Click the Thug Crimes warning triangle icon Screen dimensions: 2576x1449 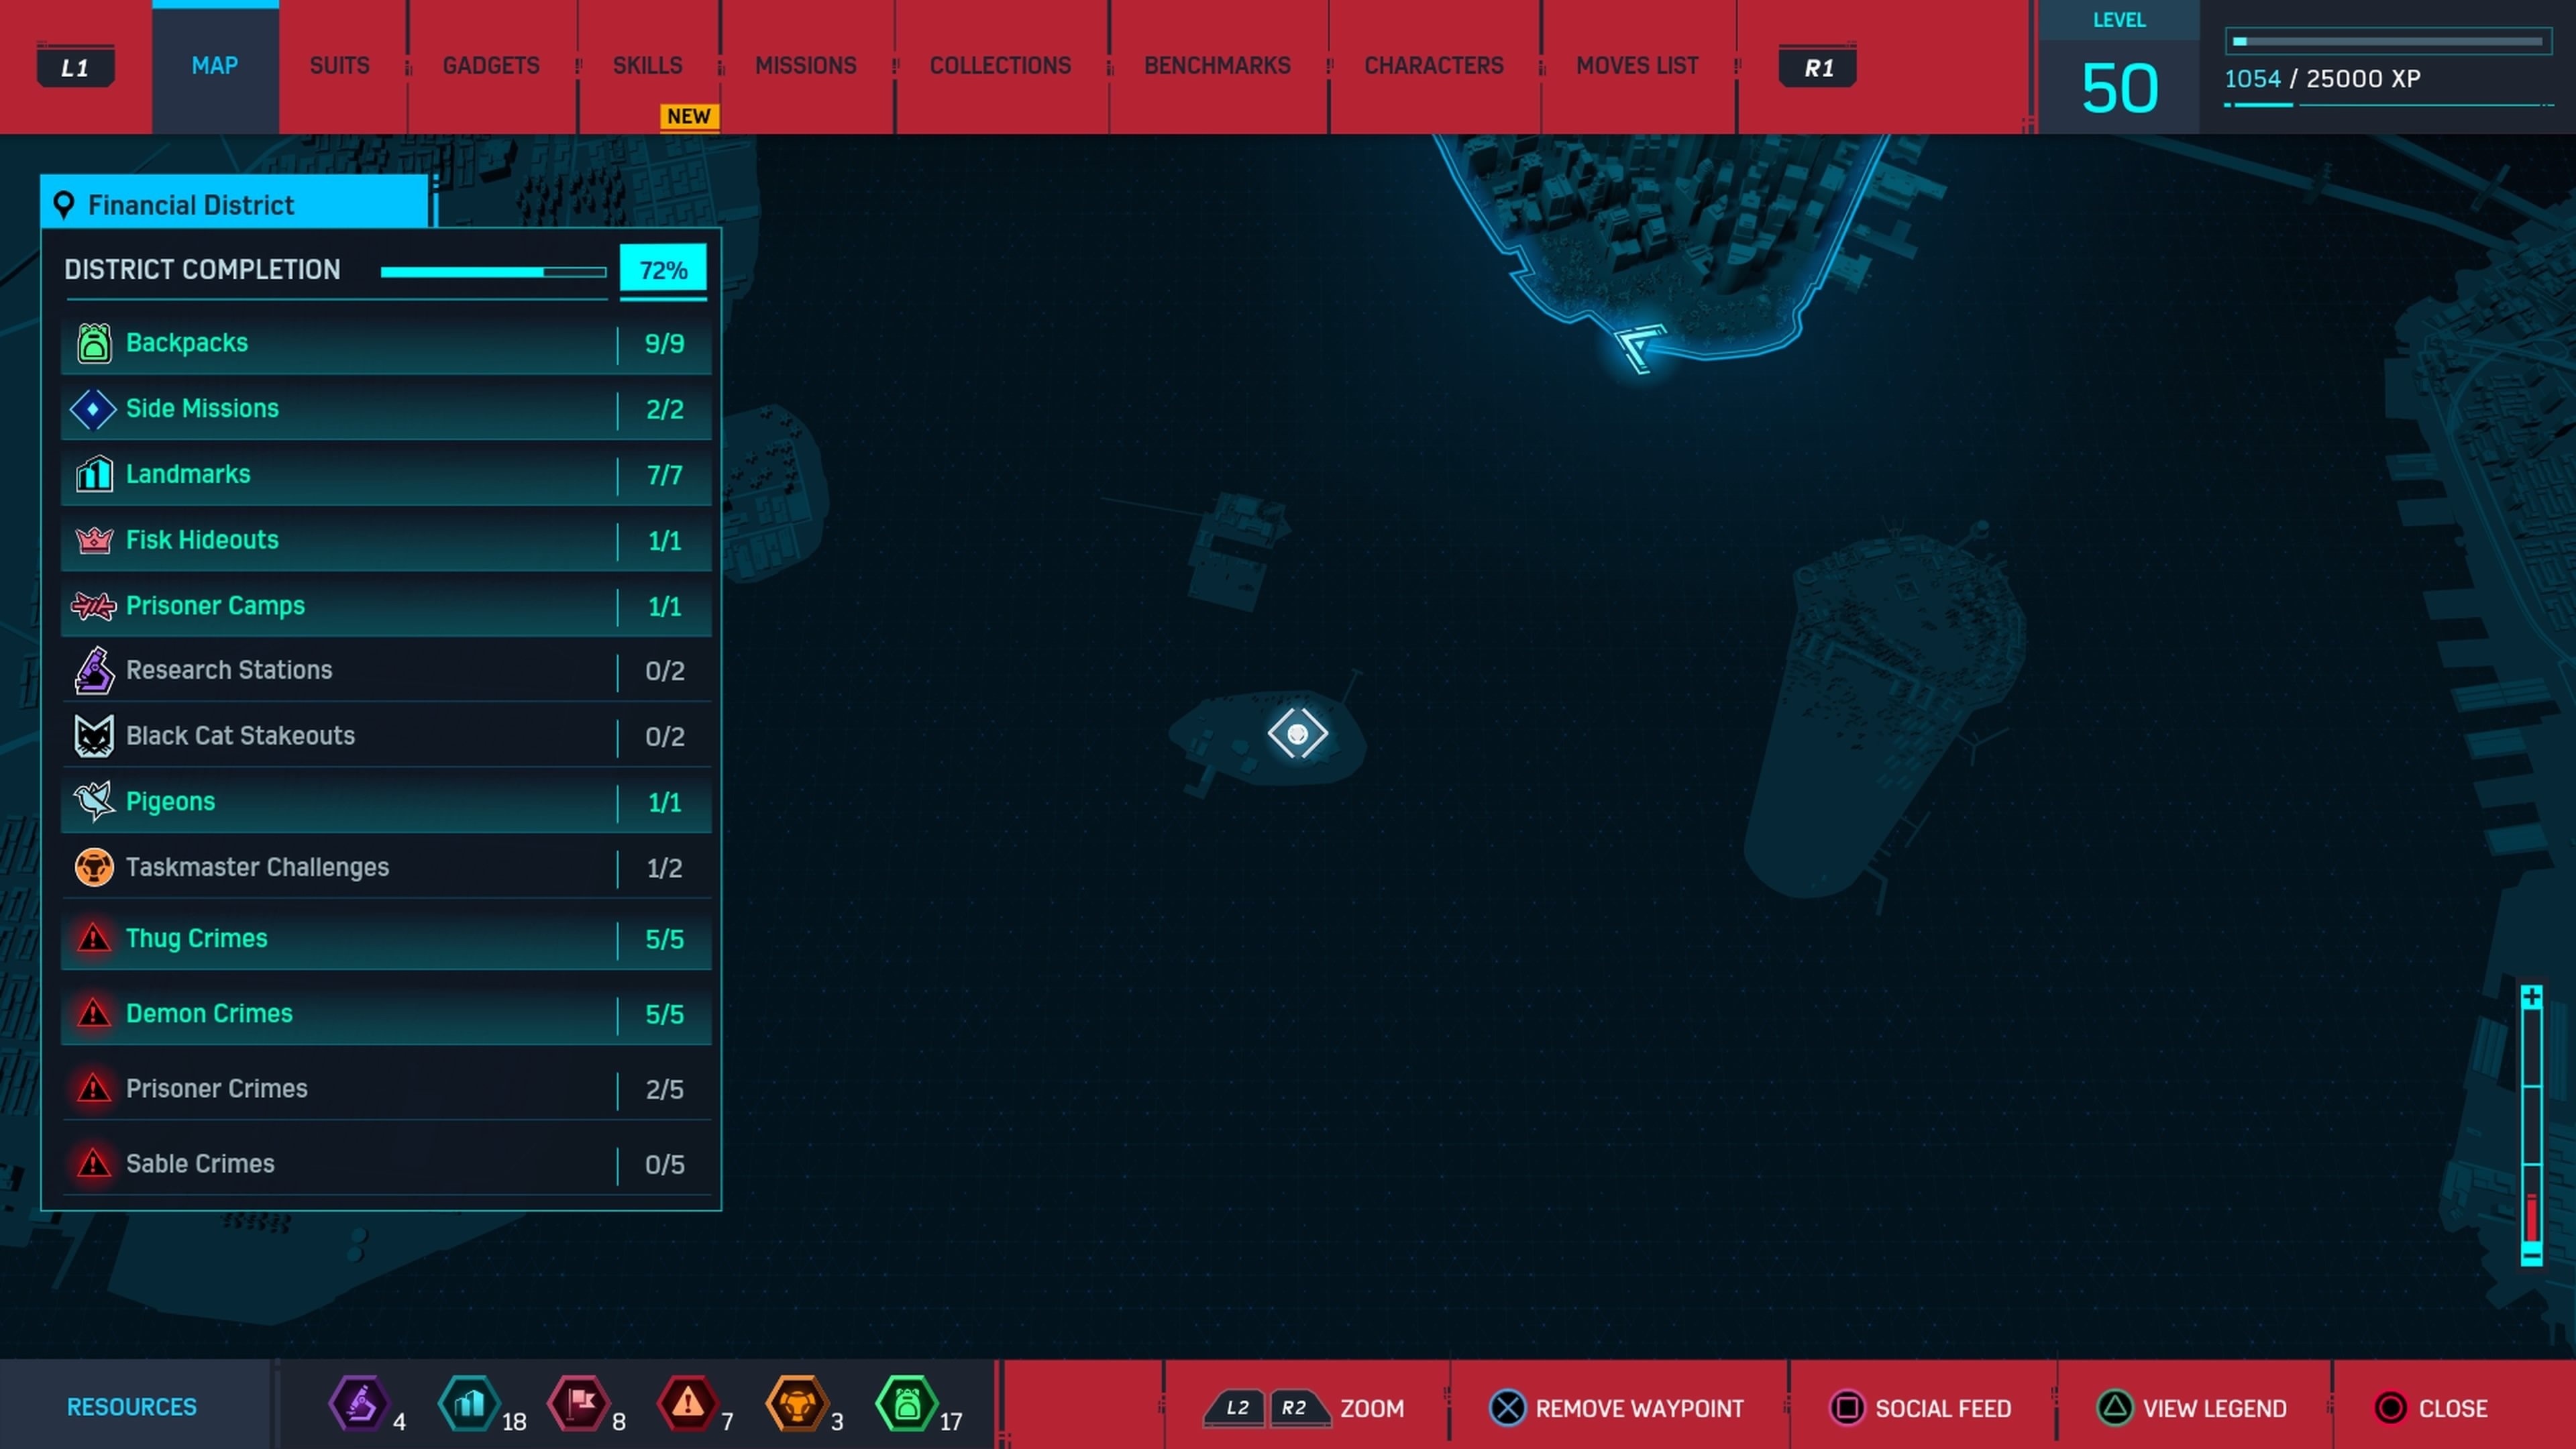[x=94, y=938]
